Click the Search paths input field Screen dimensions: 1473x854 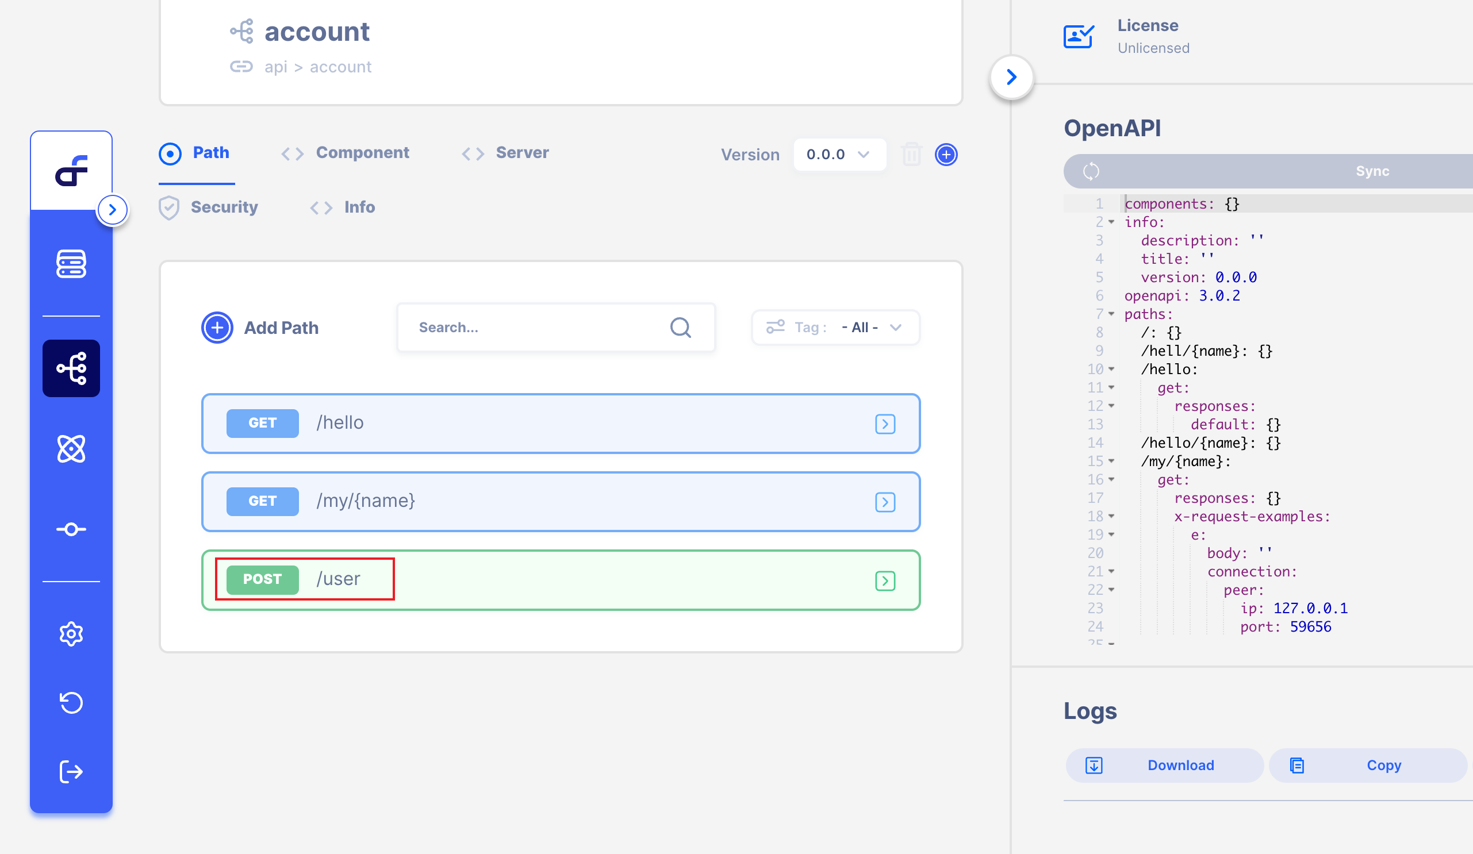coord(554,328)
